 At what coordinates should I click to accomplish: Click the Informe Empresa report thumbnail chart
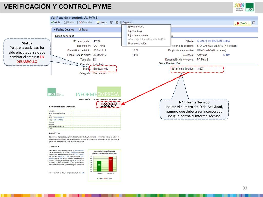(x=105, y=165)
